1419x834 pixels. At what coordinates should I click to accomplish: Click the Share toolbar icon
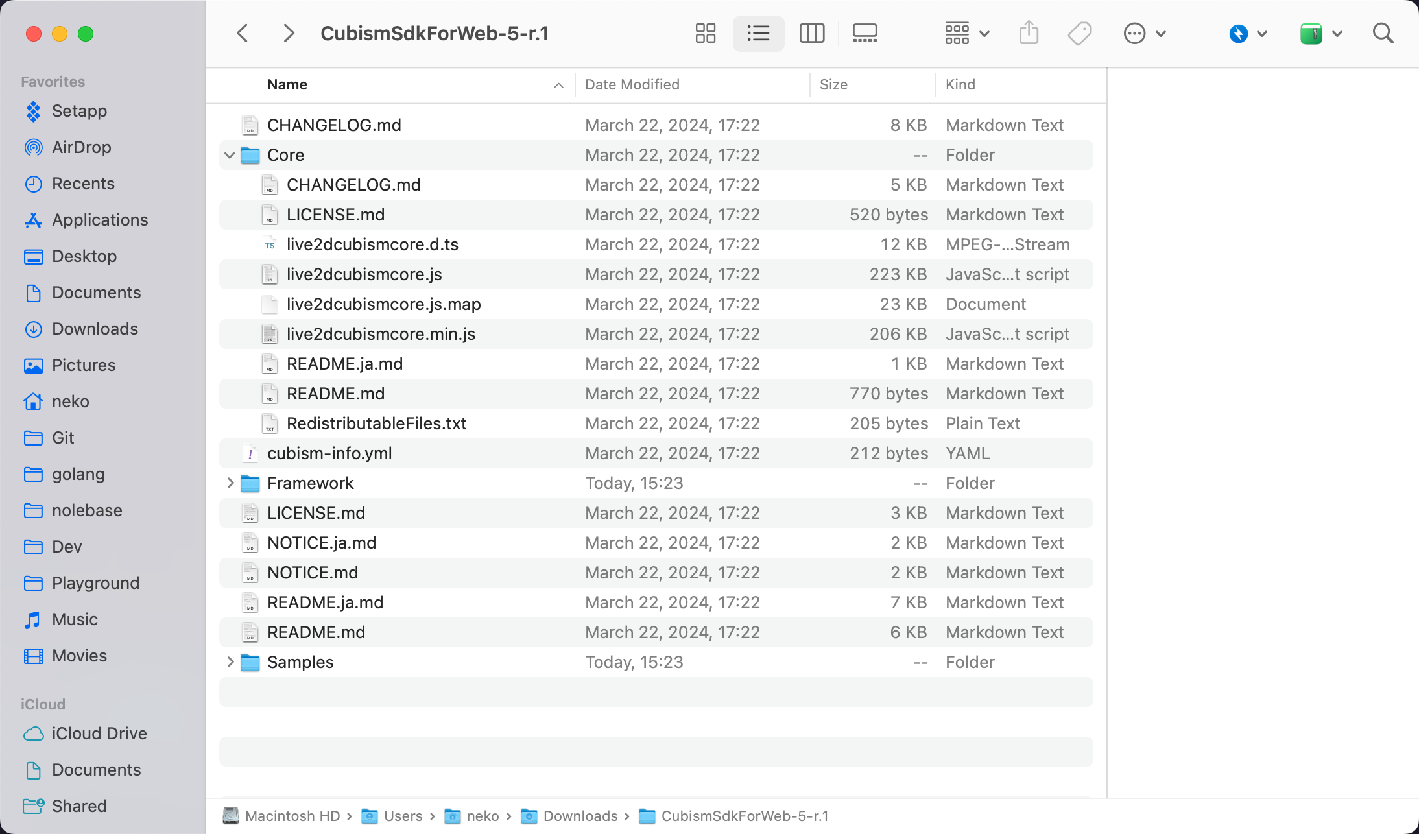click(1029, 33)
